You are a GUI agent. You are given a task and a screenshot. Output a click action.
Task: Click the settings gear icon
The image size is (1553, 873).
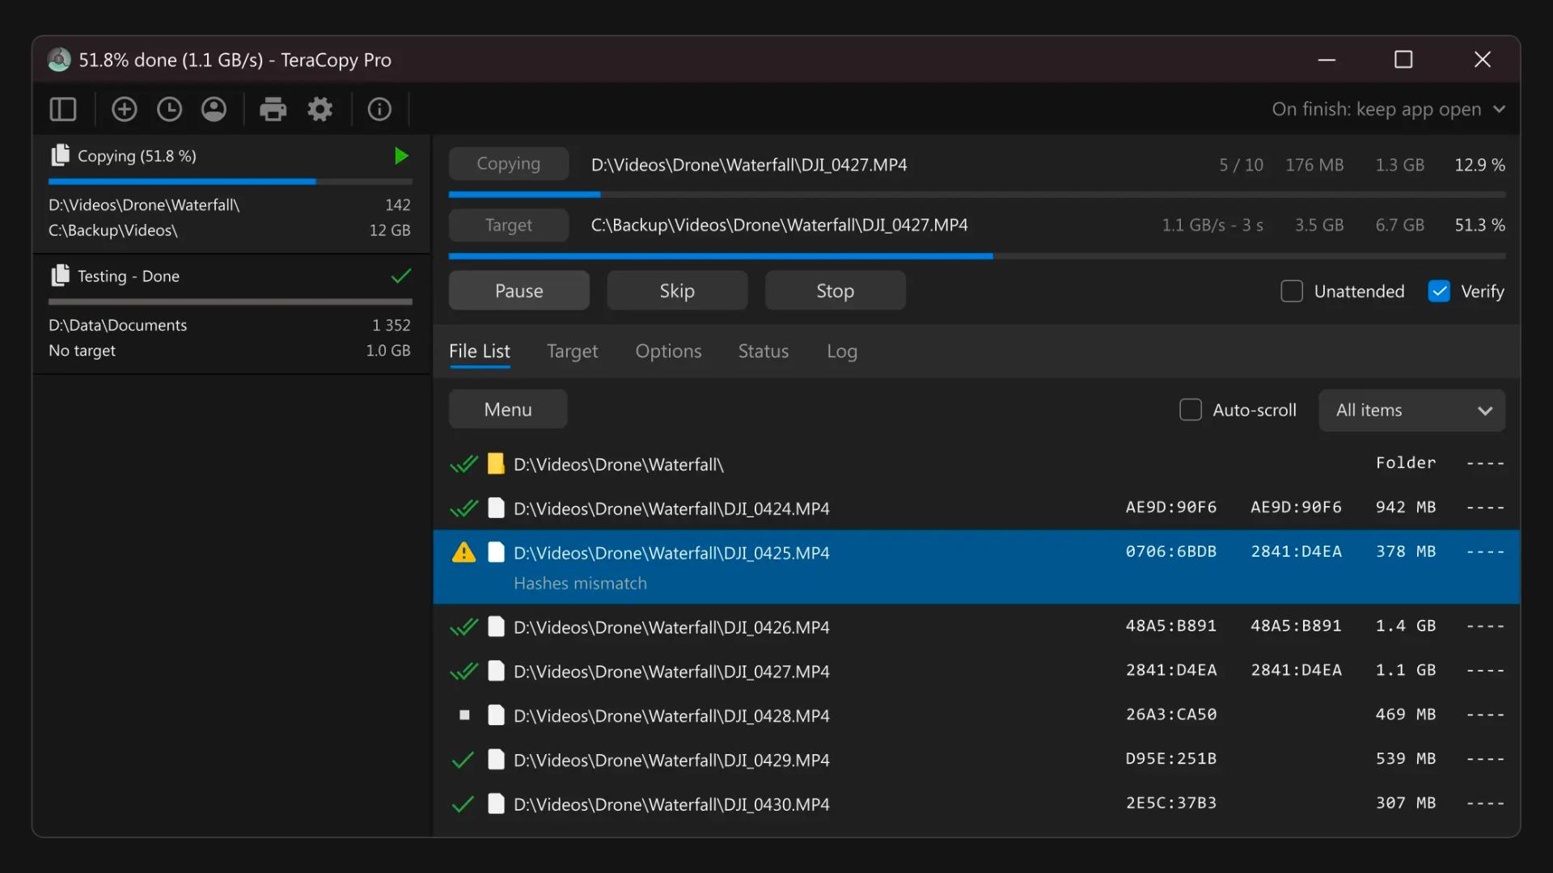[319, 109]
